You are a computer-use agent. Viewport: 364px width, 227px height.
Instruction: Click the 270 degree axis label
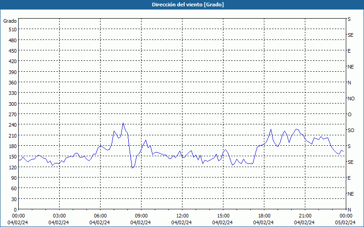13,114
